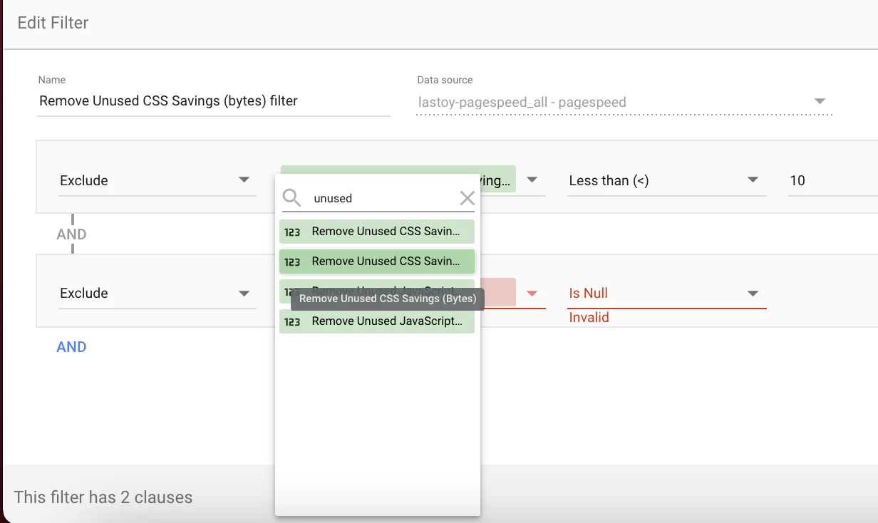Click the red 'Invalid' message
878x523 pixels.
tap(589, 318)
